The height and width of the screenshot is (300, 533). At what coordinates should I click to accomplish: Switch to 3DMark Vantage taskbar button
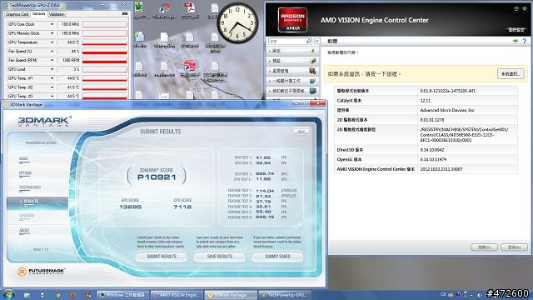click(x=231, y=295)
